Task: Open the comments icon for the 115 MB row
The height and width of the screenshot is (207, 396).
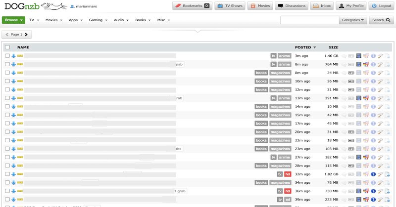Action: (x=344, y=166)
